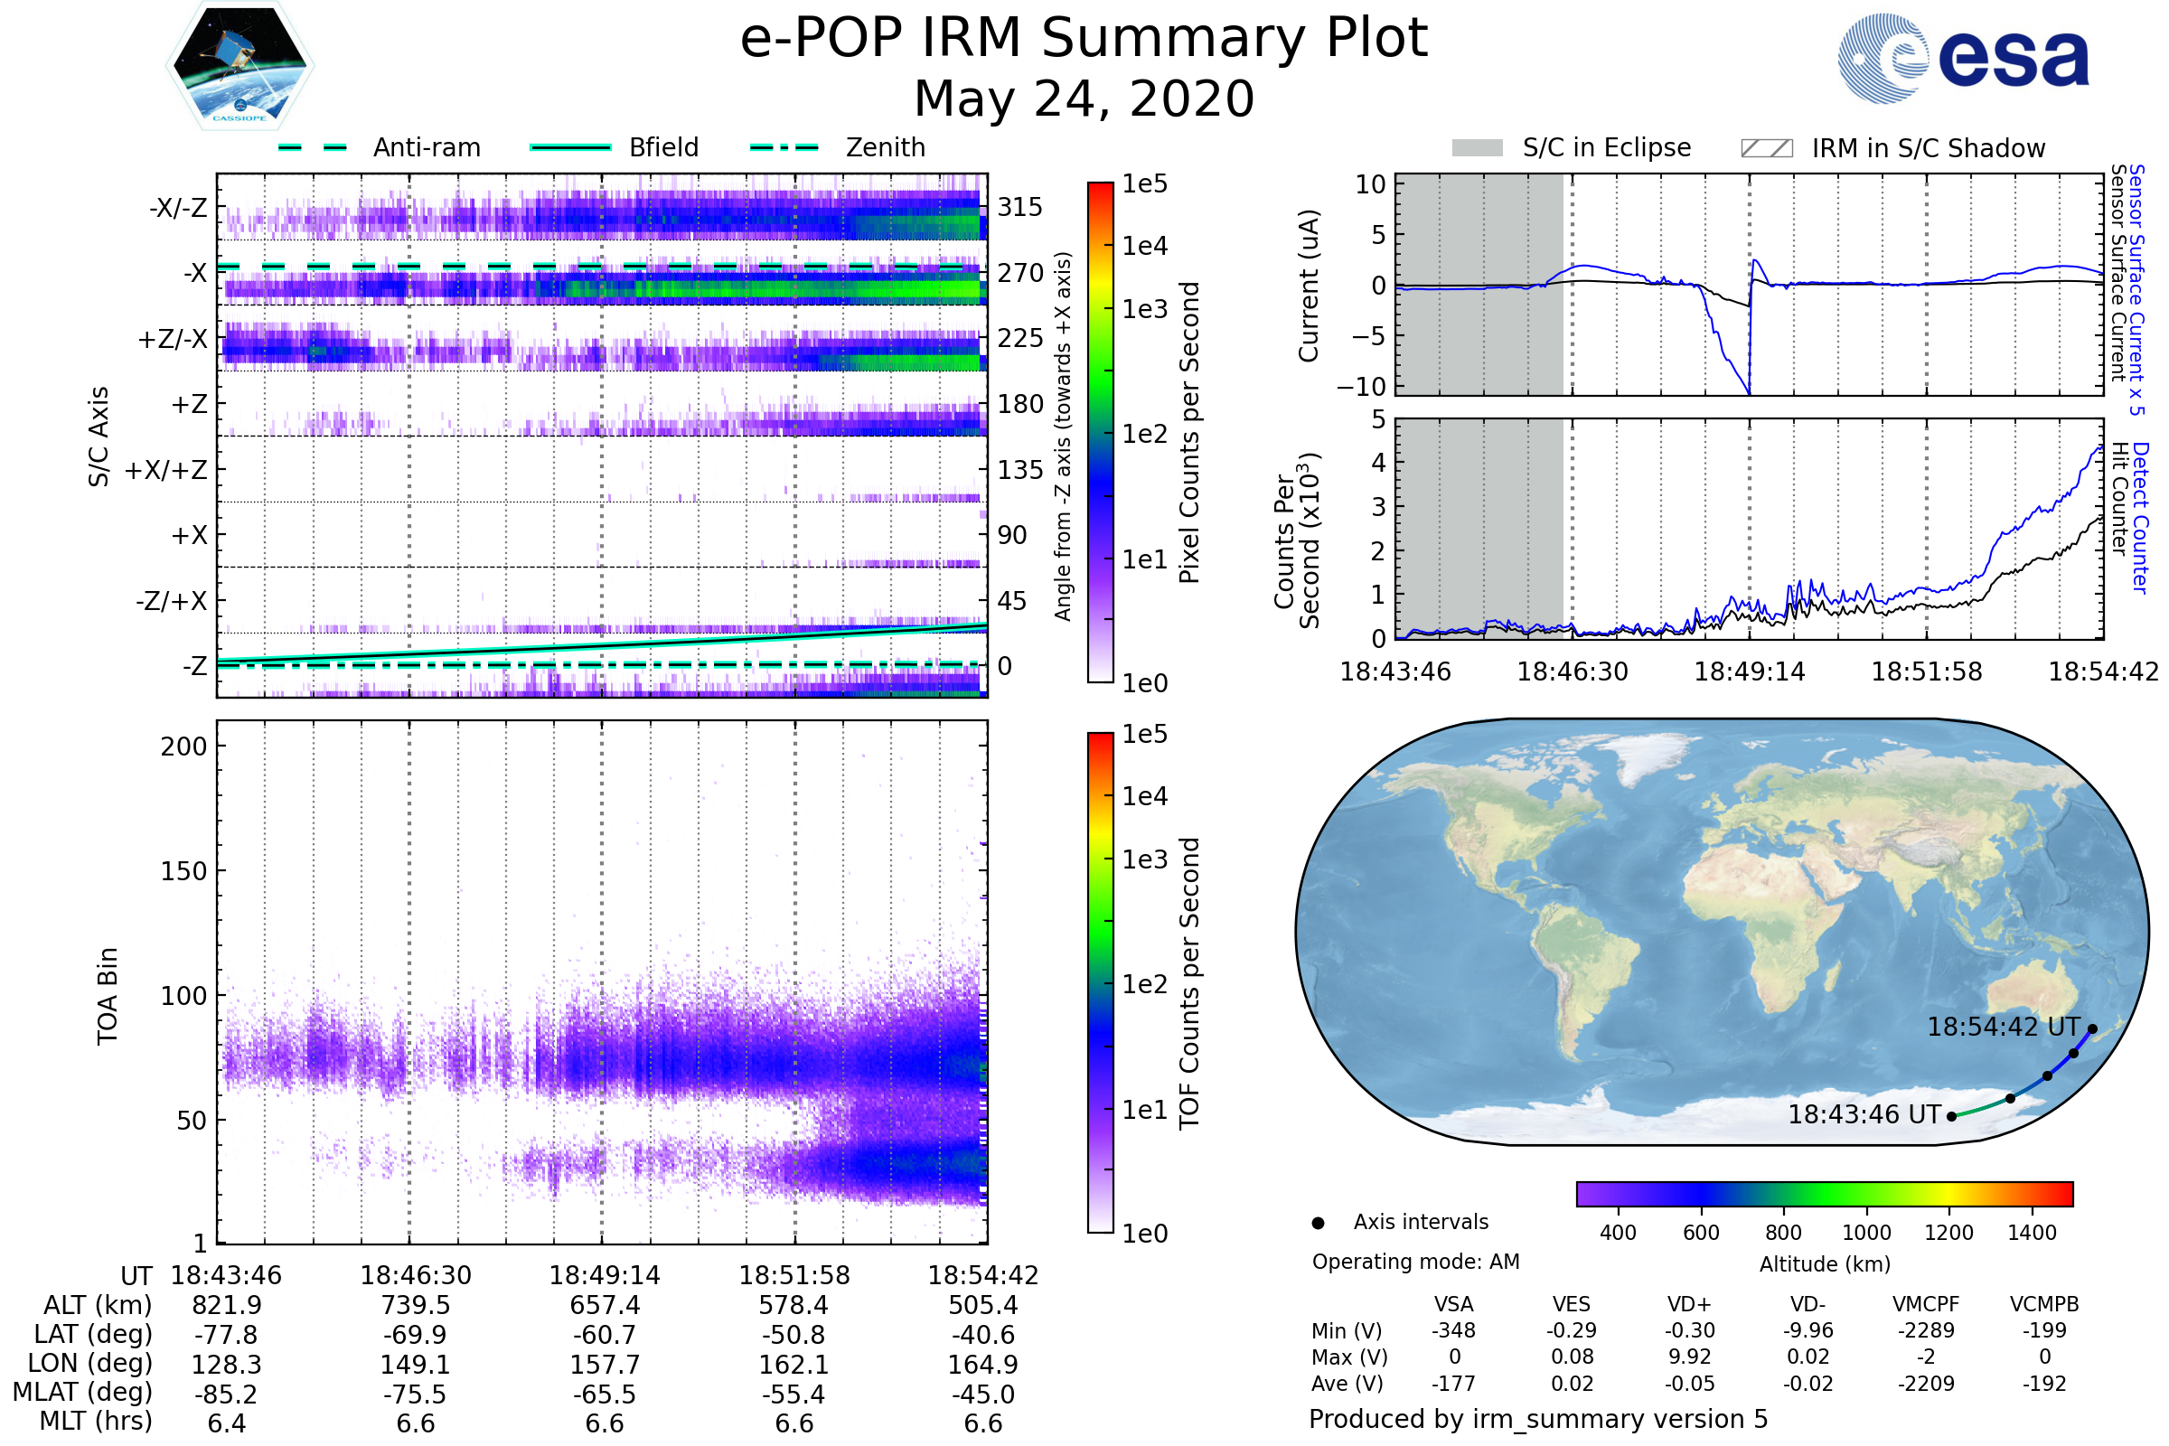The height and width of the screenshot is (1446, 2169).
Task: Click the Pixel Counts per Second colorbar
Action: [1100, 433]
